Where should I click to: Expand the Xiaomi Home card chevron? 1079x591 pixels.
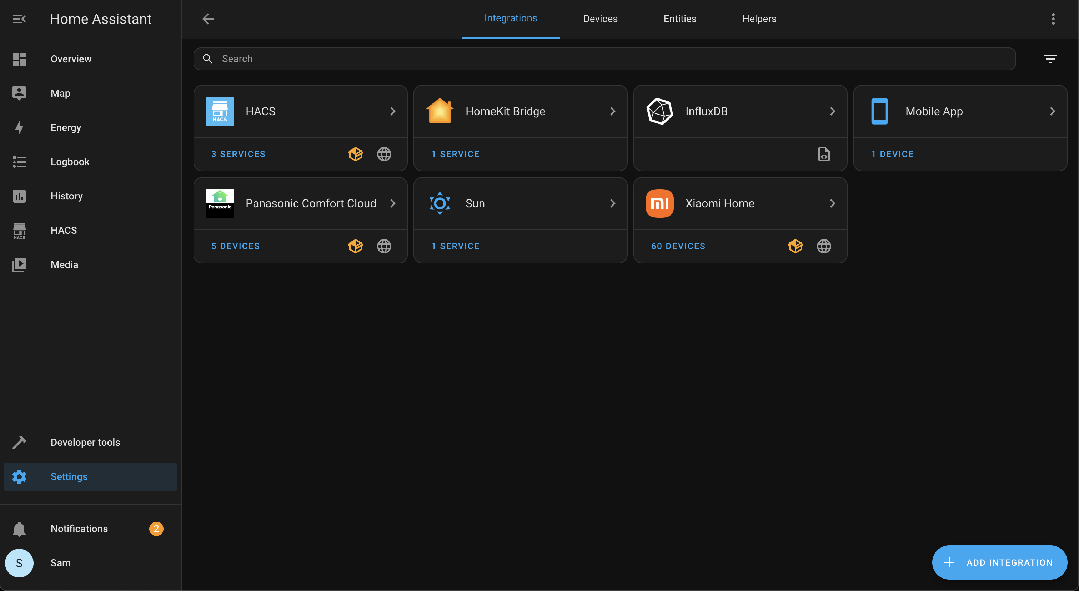click(x=832, y=203)
